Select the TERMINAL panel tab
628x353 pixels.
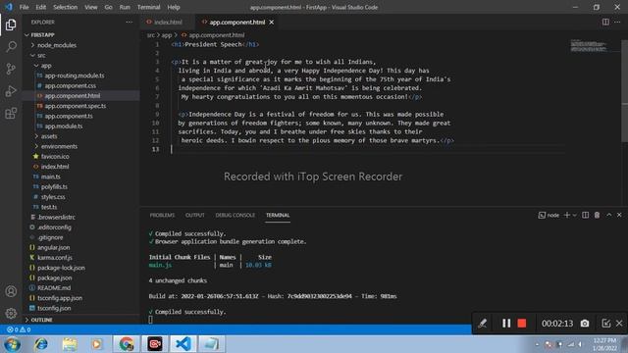(x=278, y=215)
